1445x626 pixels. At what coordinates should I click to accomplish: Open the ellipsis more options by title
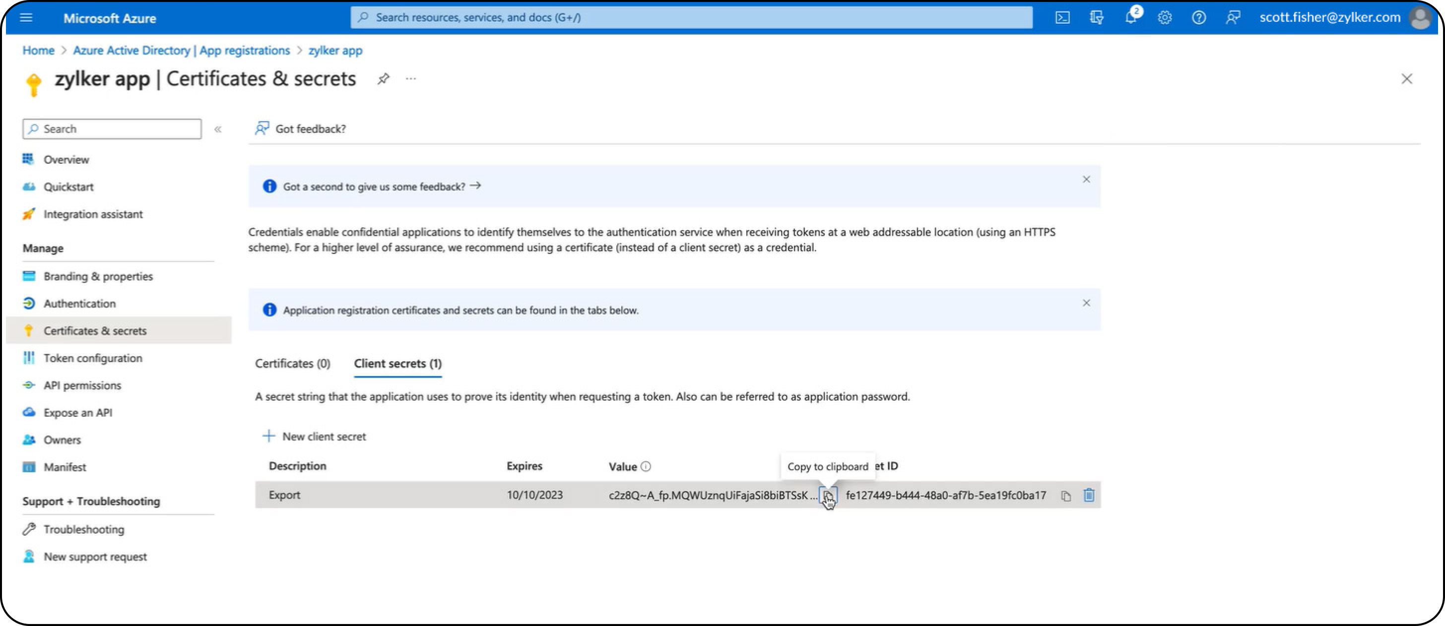(411, 79)
